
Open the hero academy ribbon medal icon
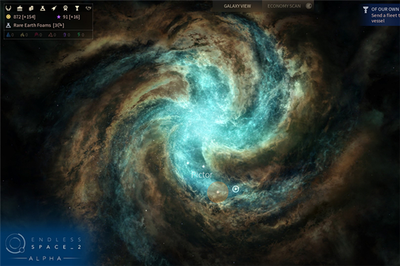click(65, 9)
